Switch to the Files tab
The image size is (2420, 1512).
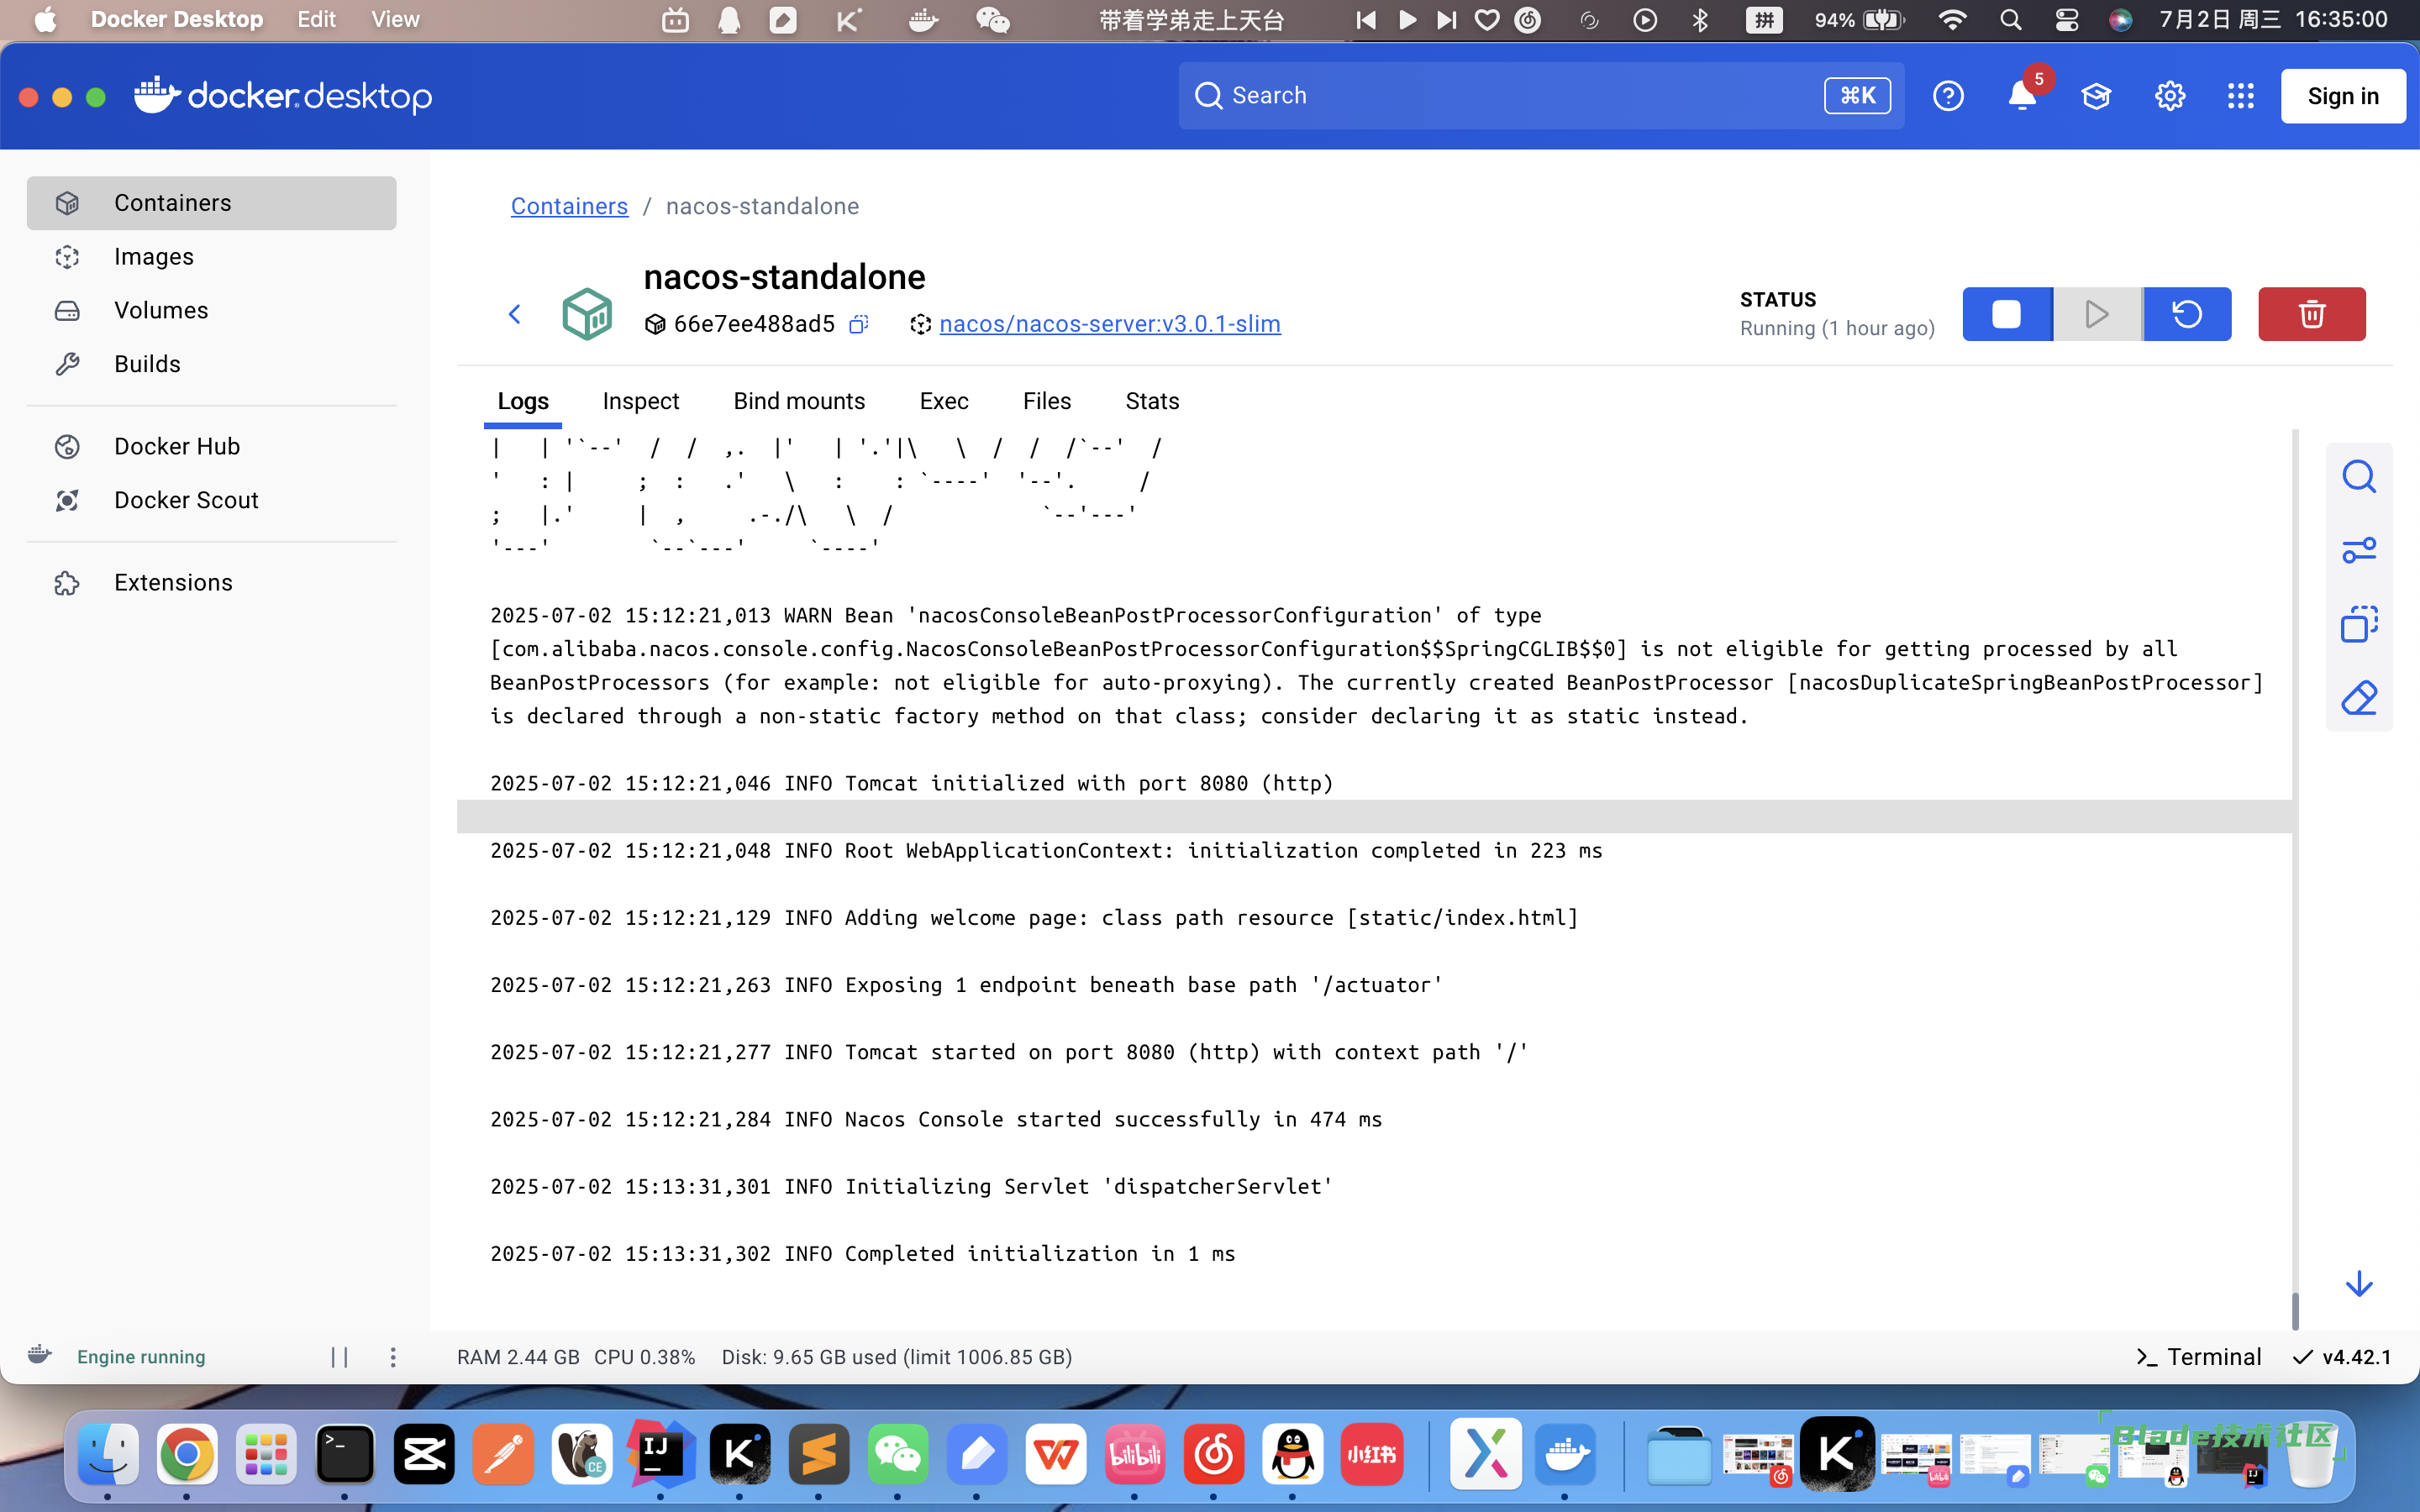1047,401
